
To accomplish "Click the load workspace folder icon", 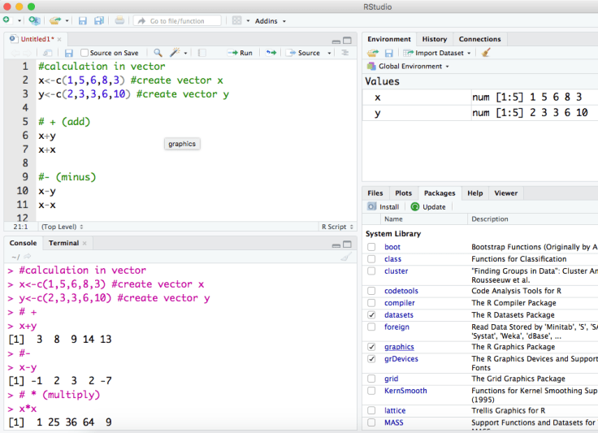I will coord(373,53).
